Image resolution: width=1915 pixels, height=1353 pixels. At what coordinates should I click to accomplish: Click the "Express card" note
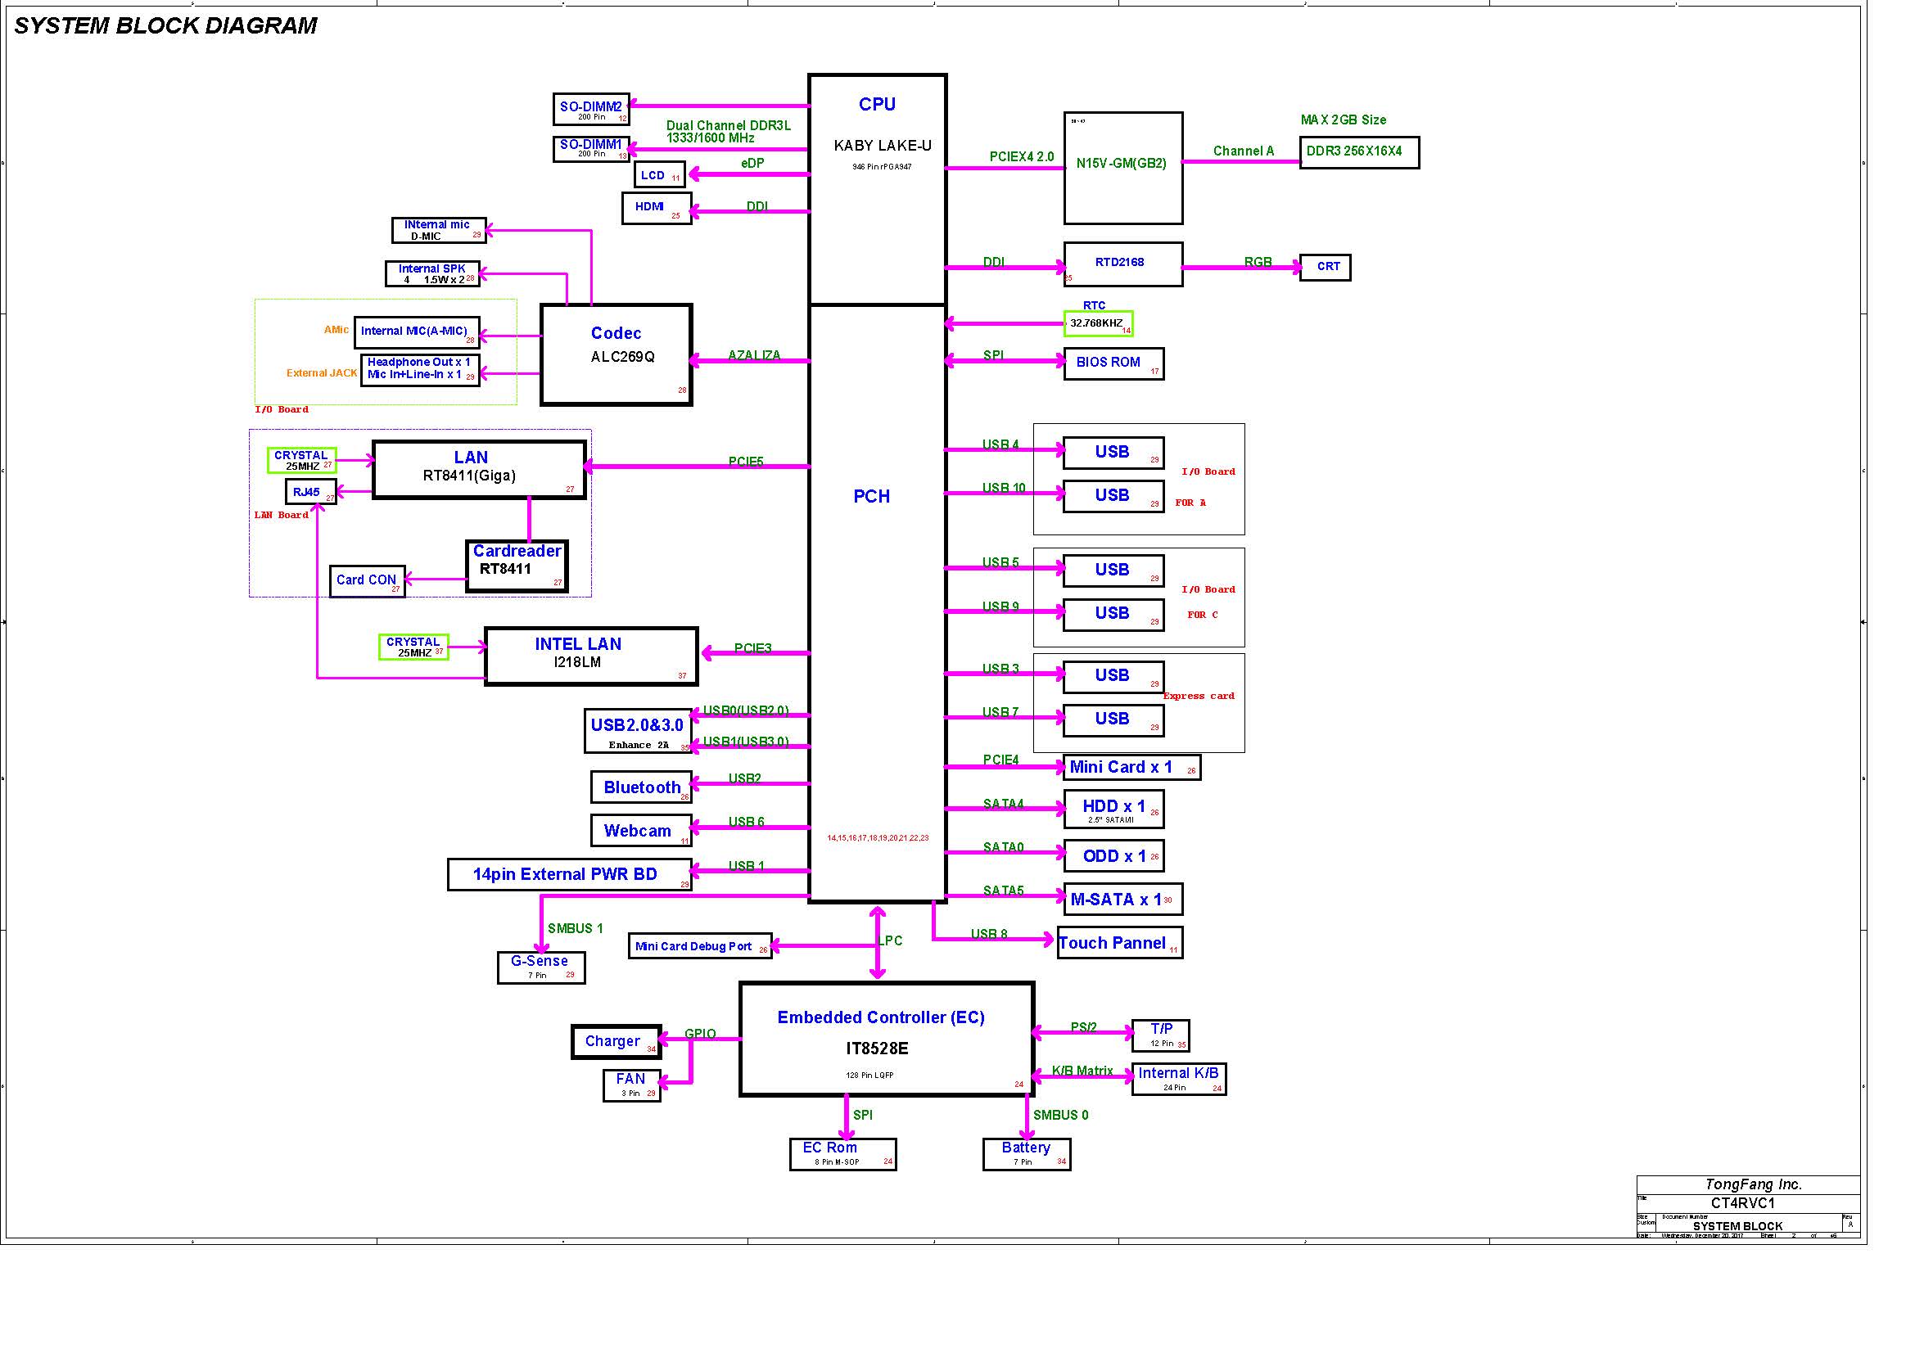pos(1199,696)
